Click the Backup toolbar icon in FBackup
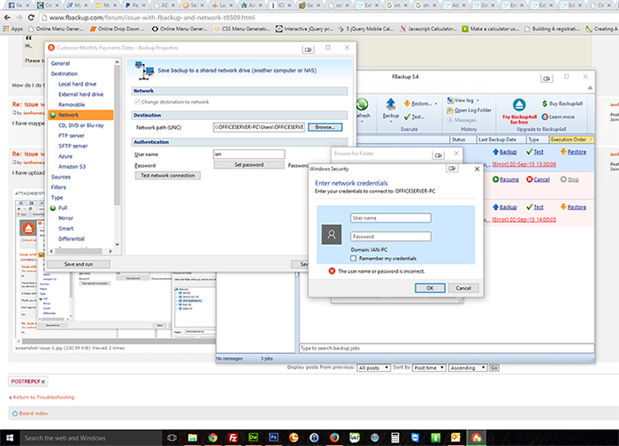The width and height of the screenshot is (619, 446). coord(391,109)
